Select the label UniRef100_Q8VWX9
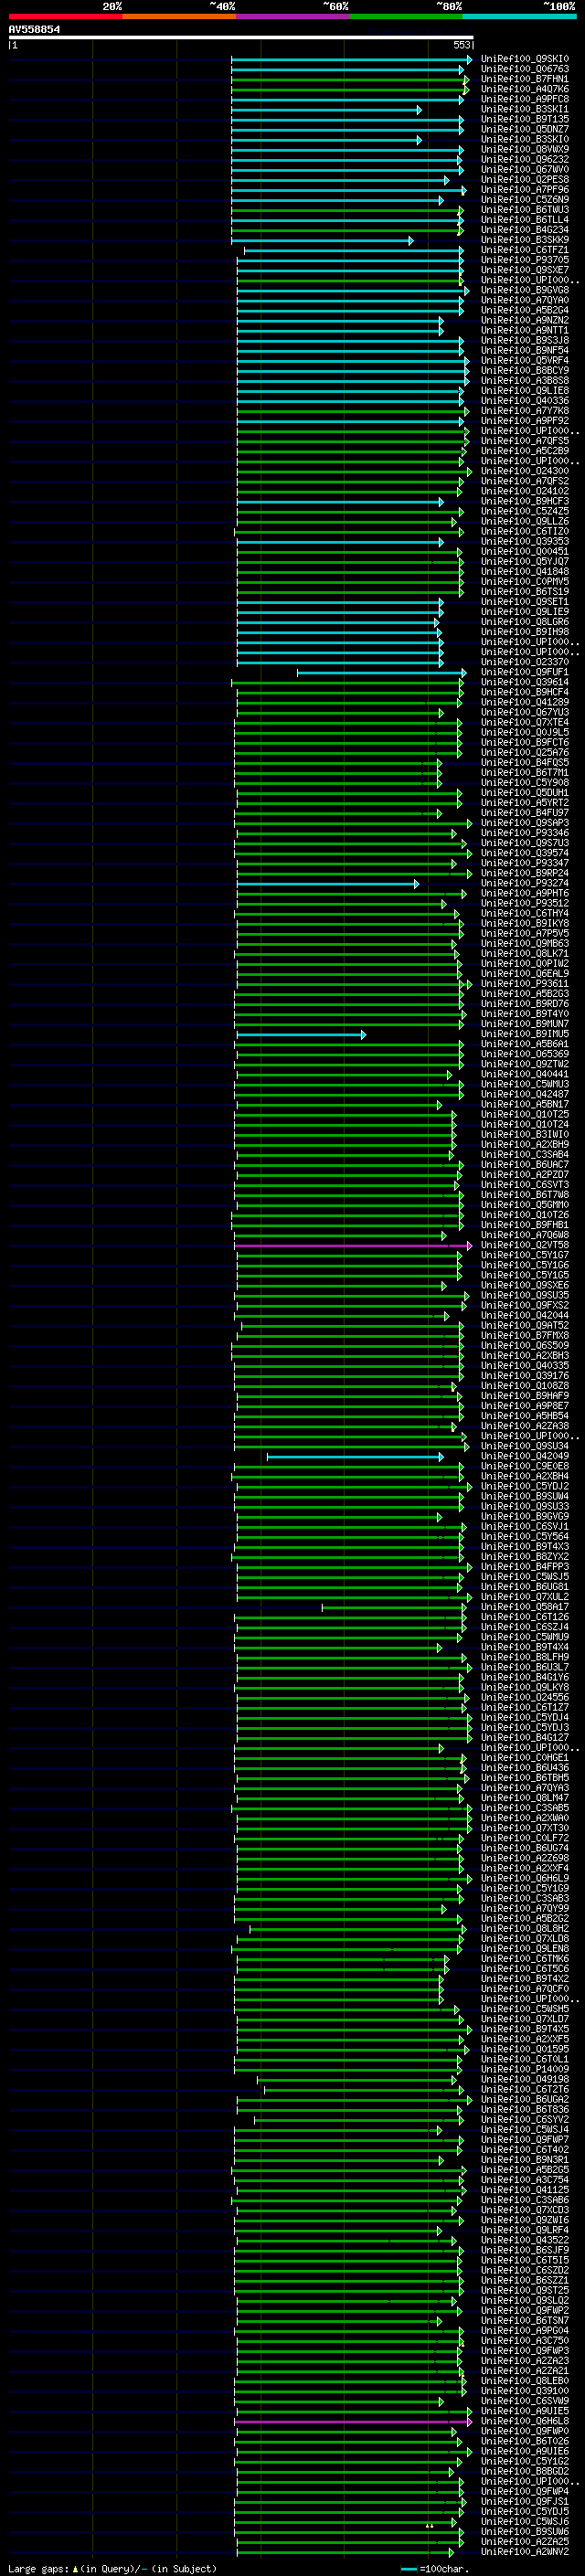 [525, 150]
